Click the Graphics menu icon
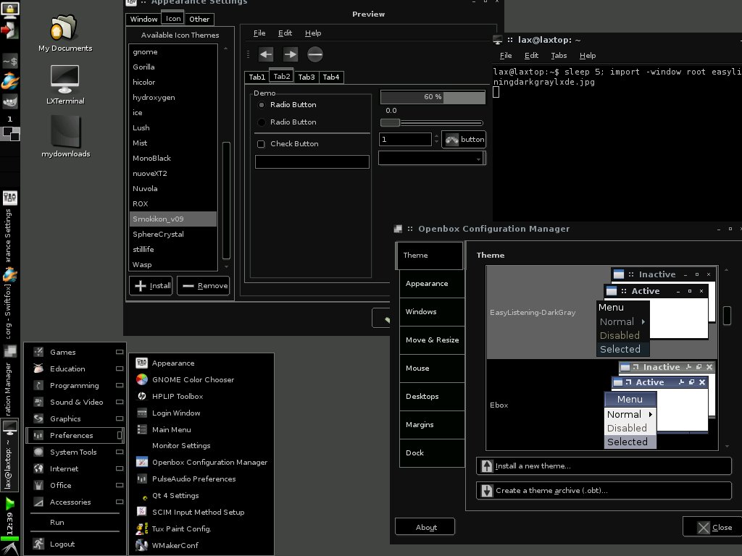The height and width of the screenshot is (556, 742). click(39, 419)
